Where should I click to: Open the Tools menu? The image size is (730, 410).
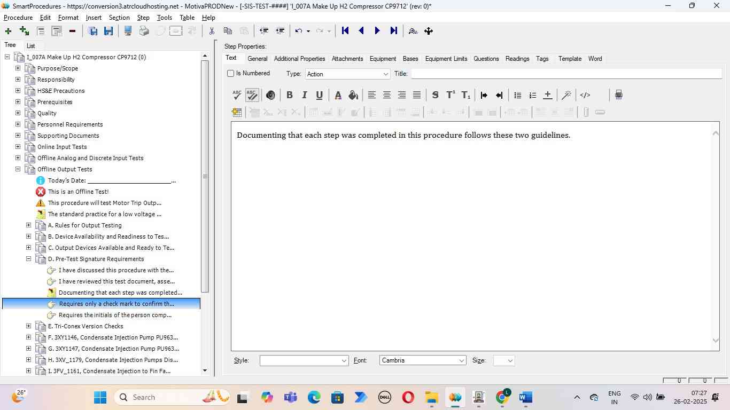165,18
